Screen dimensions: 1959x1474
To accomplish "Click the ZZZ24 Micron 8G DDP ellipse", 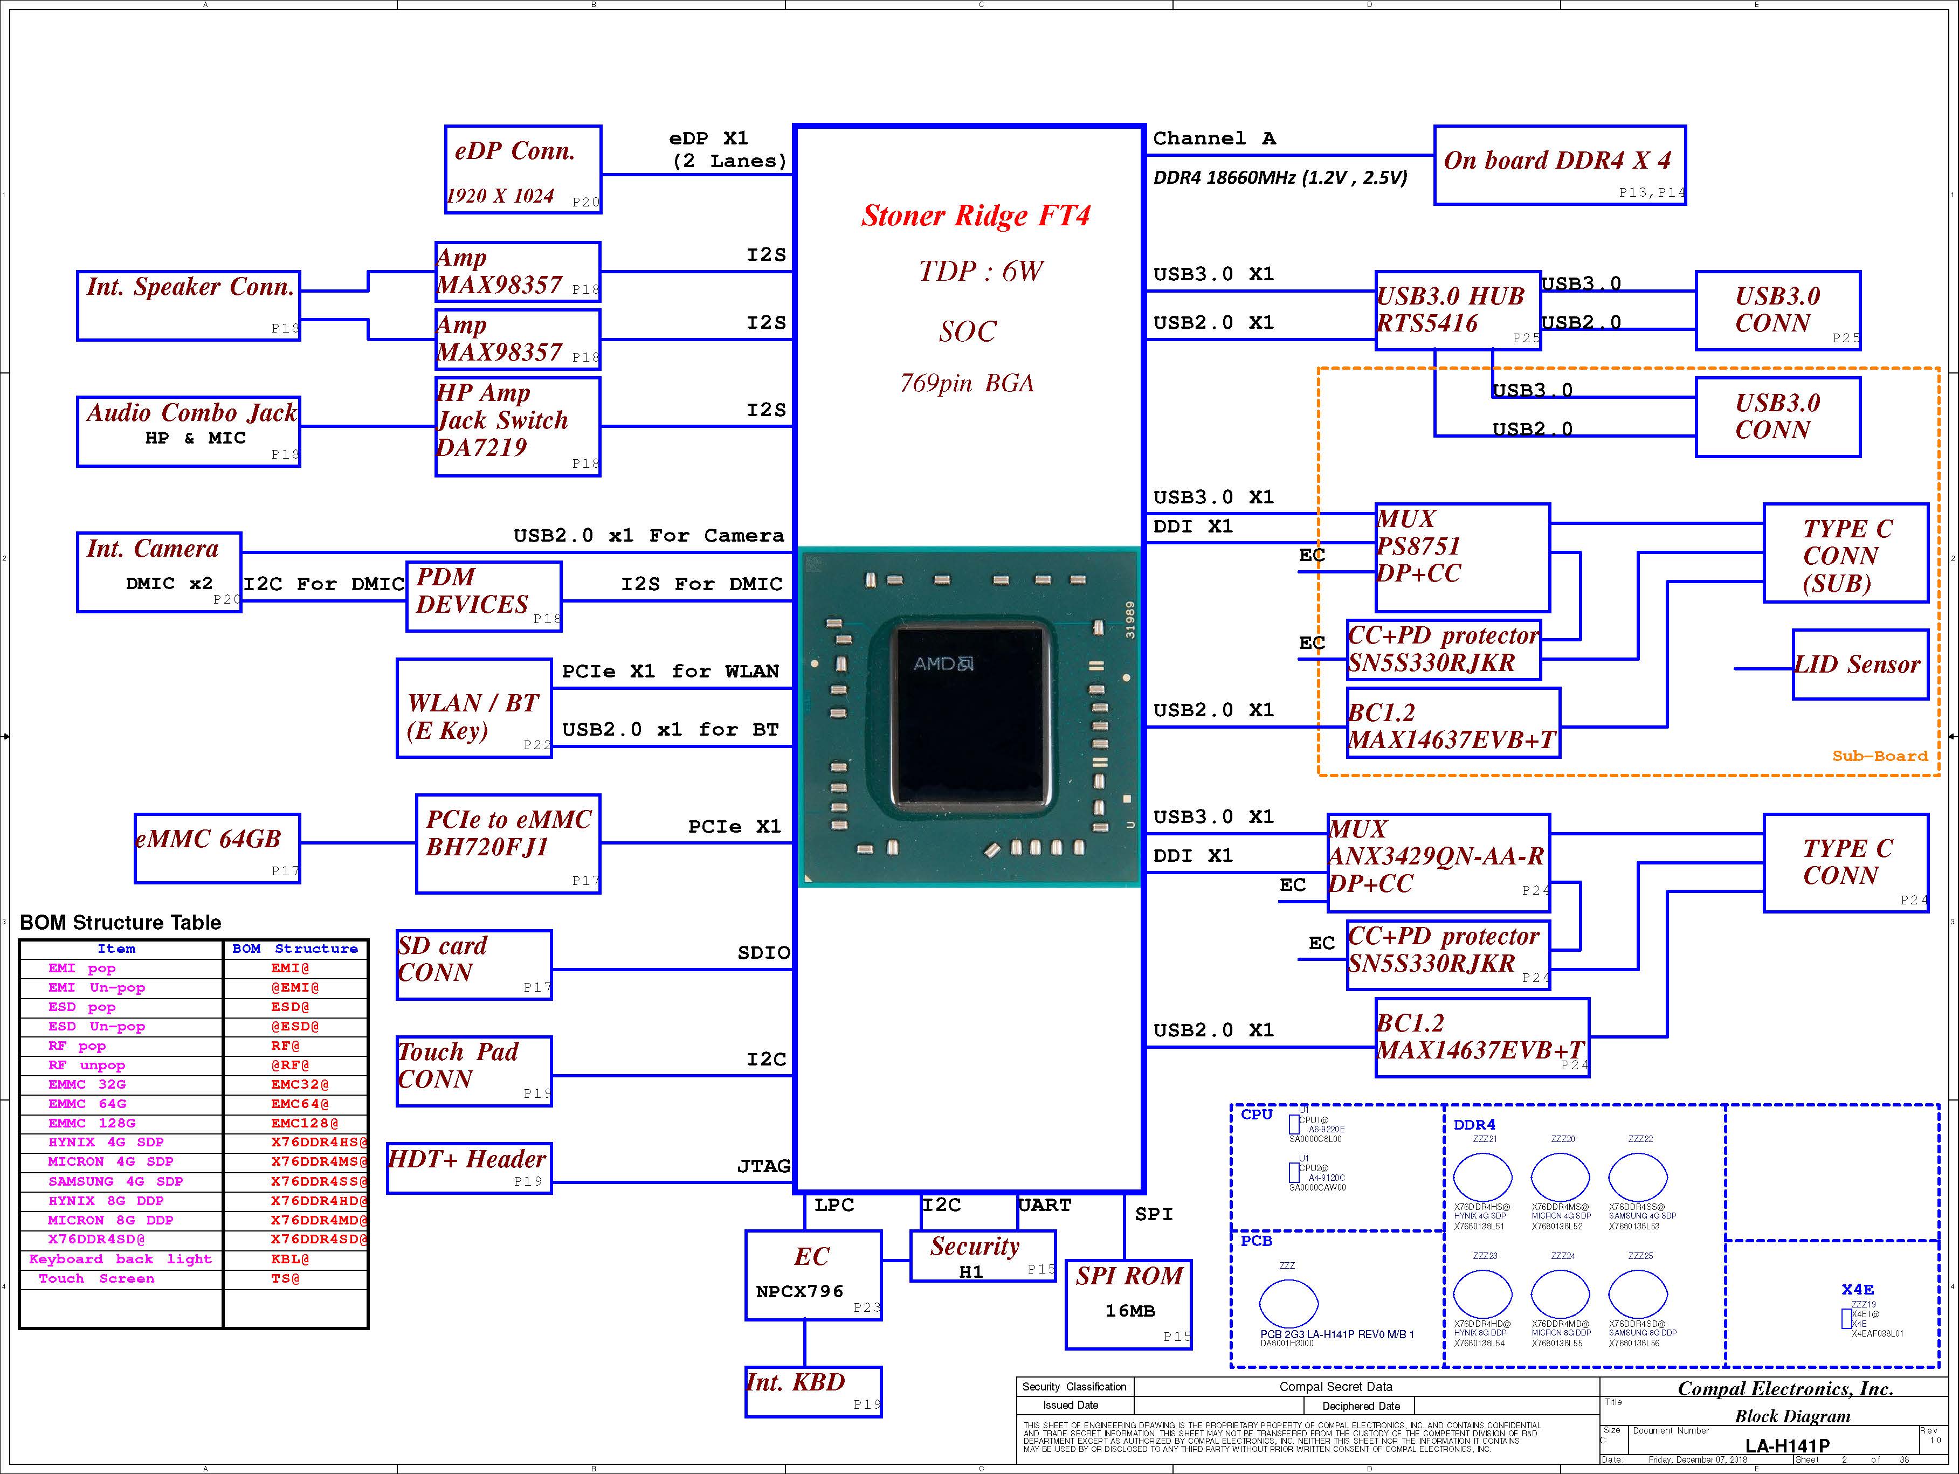I will tap(1560, 1293).
